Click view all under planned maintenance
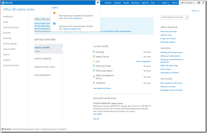Viewport: 207px width, 133px height. [x=96, y=119]
